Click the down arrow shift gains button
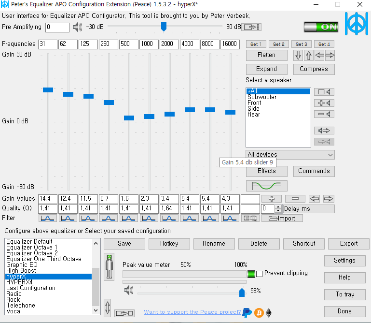371x323 pixels. coord(298,55)
